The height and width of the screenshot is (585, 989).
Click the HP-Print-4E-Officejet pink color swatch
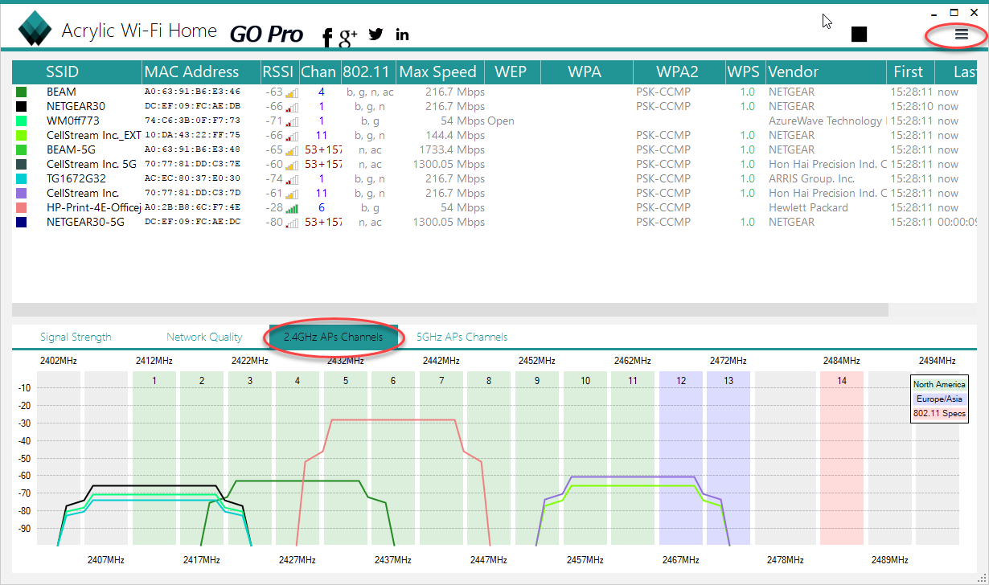pos(22,208)
